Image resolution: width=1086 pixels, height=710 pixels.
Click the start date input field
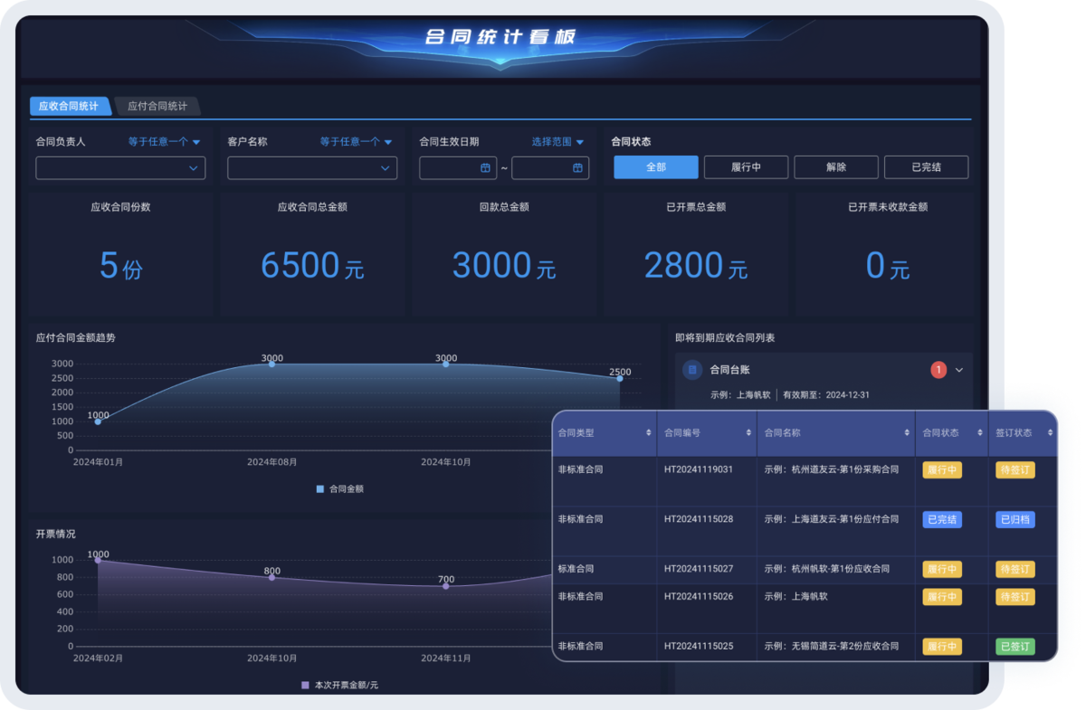[458, 167]
